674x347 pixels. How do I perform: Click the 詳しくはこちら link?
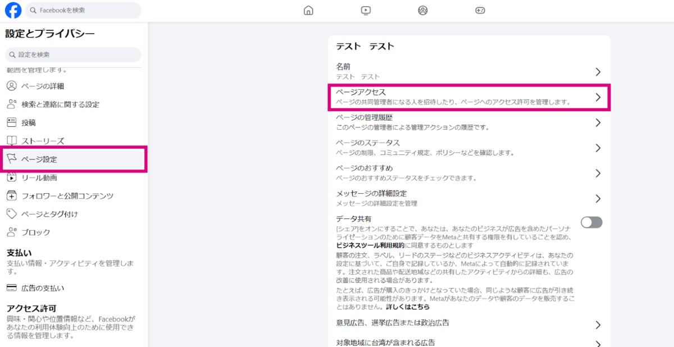click(x=408, y=307)
